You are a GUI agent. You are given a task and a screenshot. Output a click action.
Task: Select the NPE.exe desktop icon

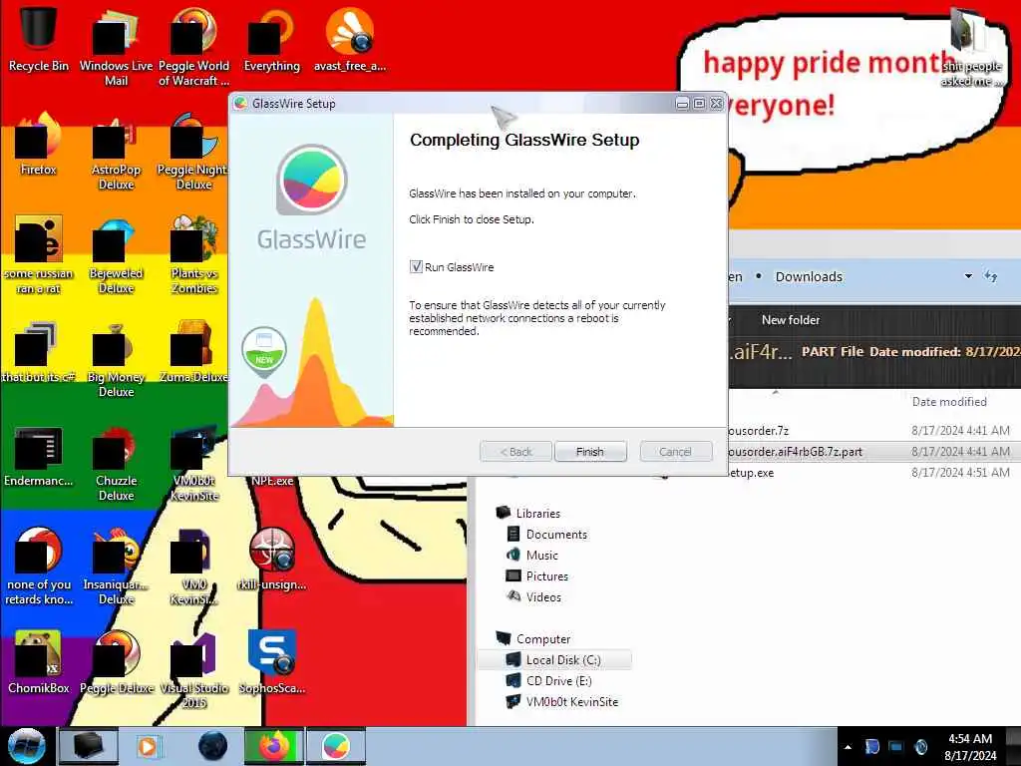point(271,481)
